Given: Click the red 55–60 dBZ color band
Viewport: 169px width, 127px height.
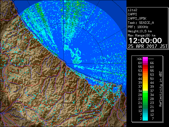Looking at the screenshot, I should (x=145, y=67).
